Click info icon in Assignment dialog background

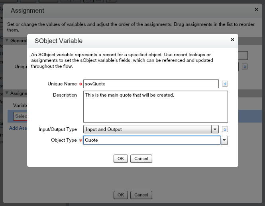(x=245, y=66)
